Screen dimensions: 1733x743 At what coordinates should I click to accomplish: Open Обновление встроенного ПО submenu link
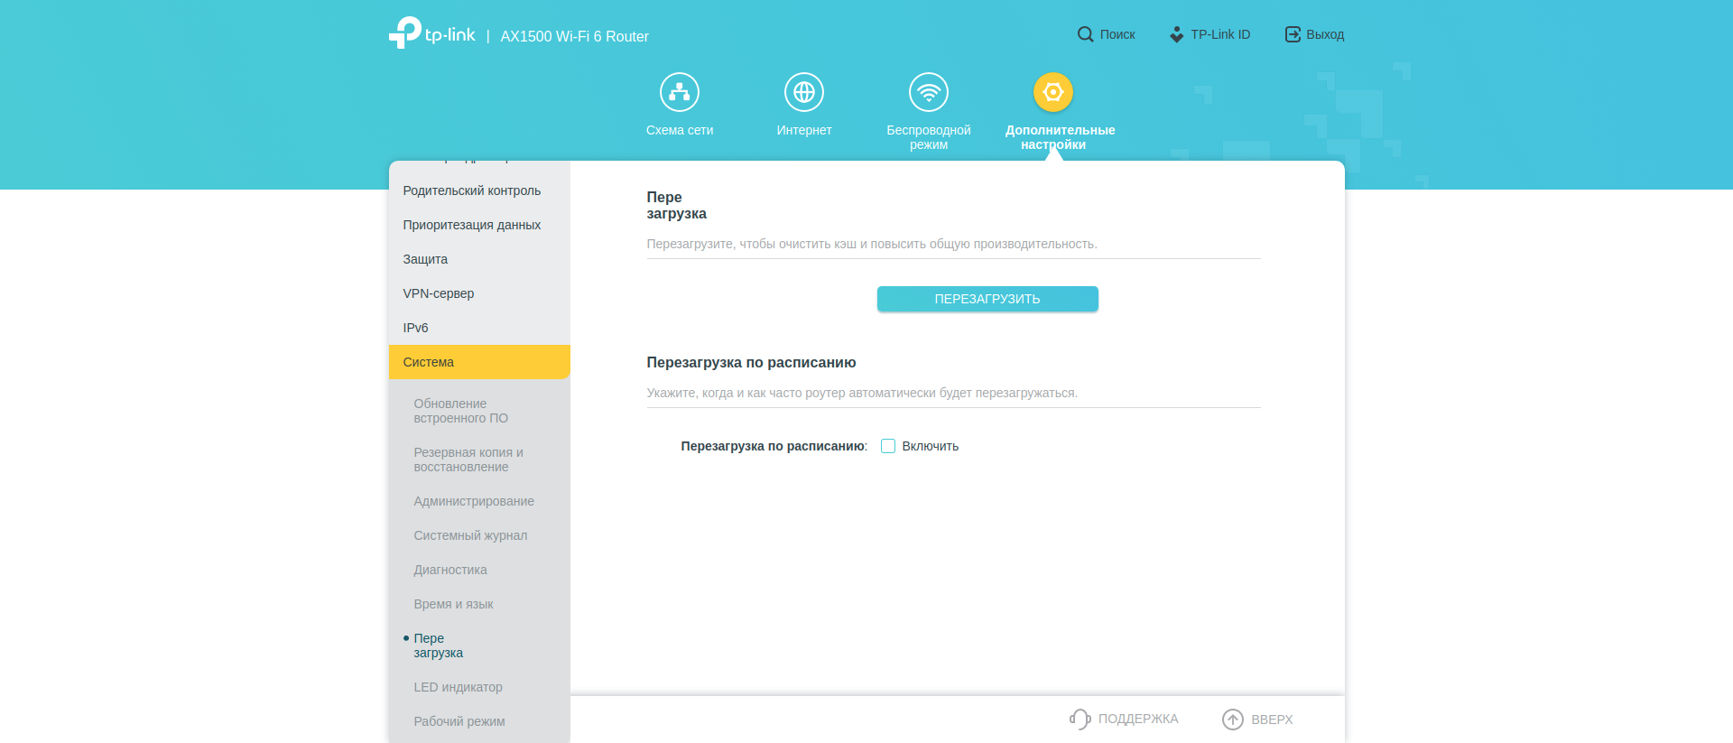click(x=460, y=411)
